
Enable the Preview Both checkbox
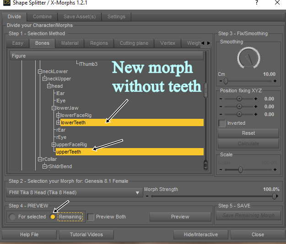pos(91,217)
